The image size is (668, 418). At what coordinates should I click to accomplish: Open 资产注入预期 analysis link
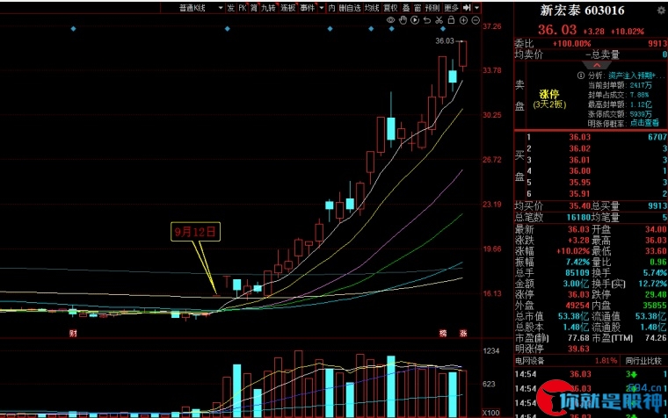636,76
